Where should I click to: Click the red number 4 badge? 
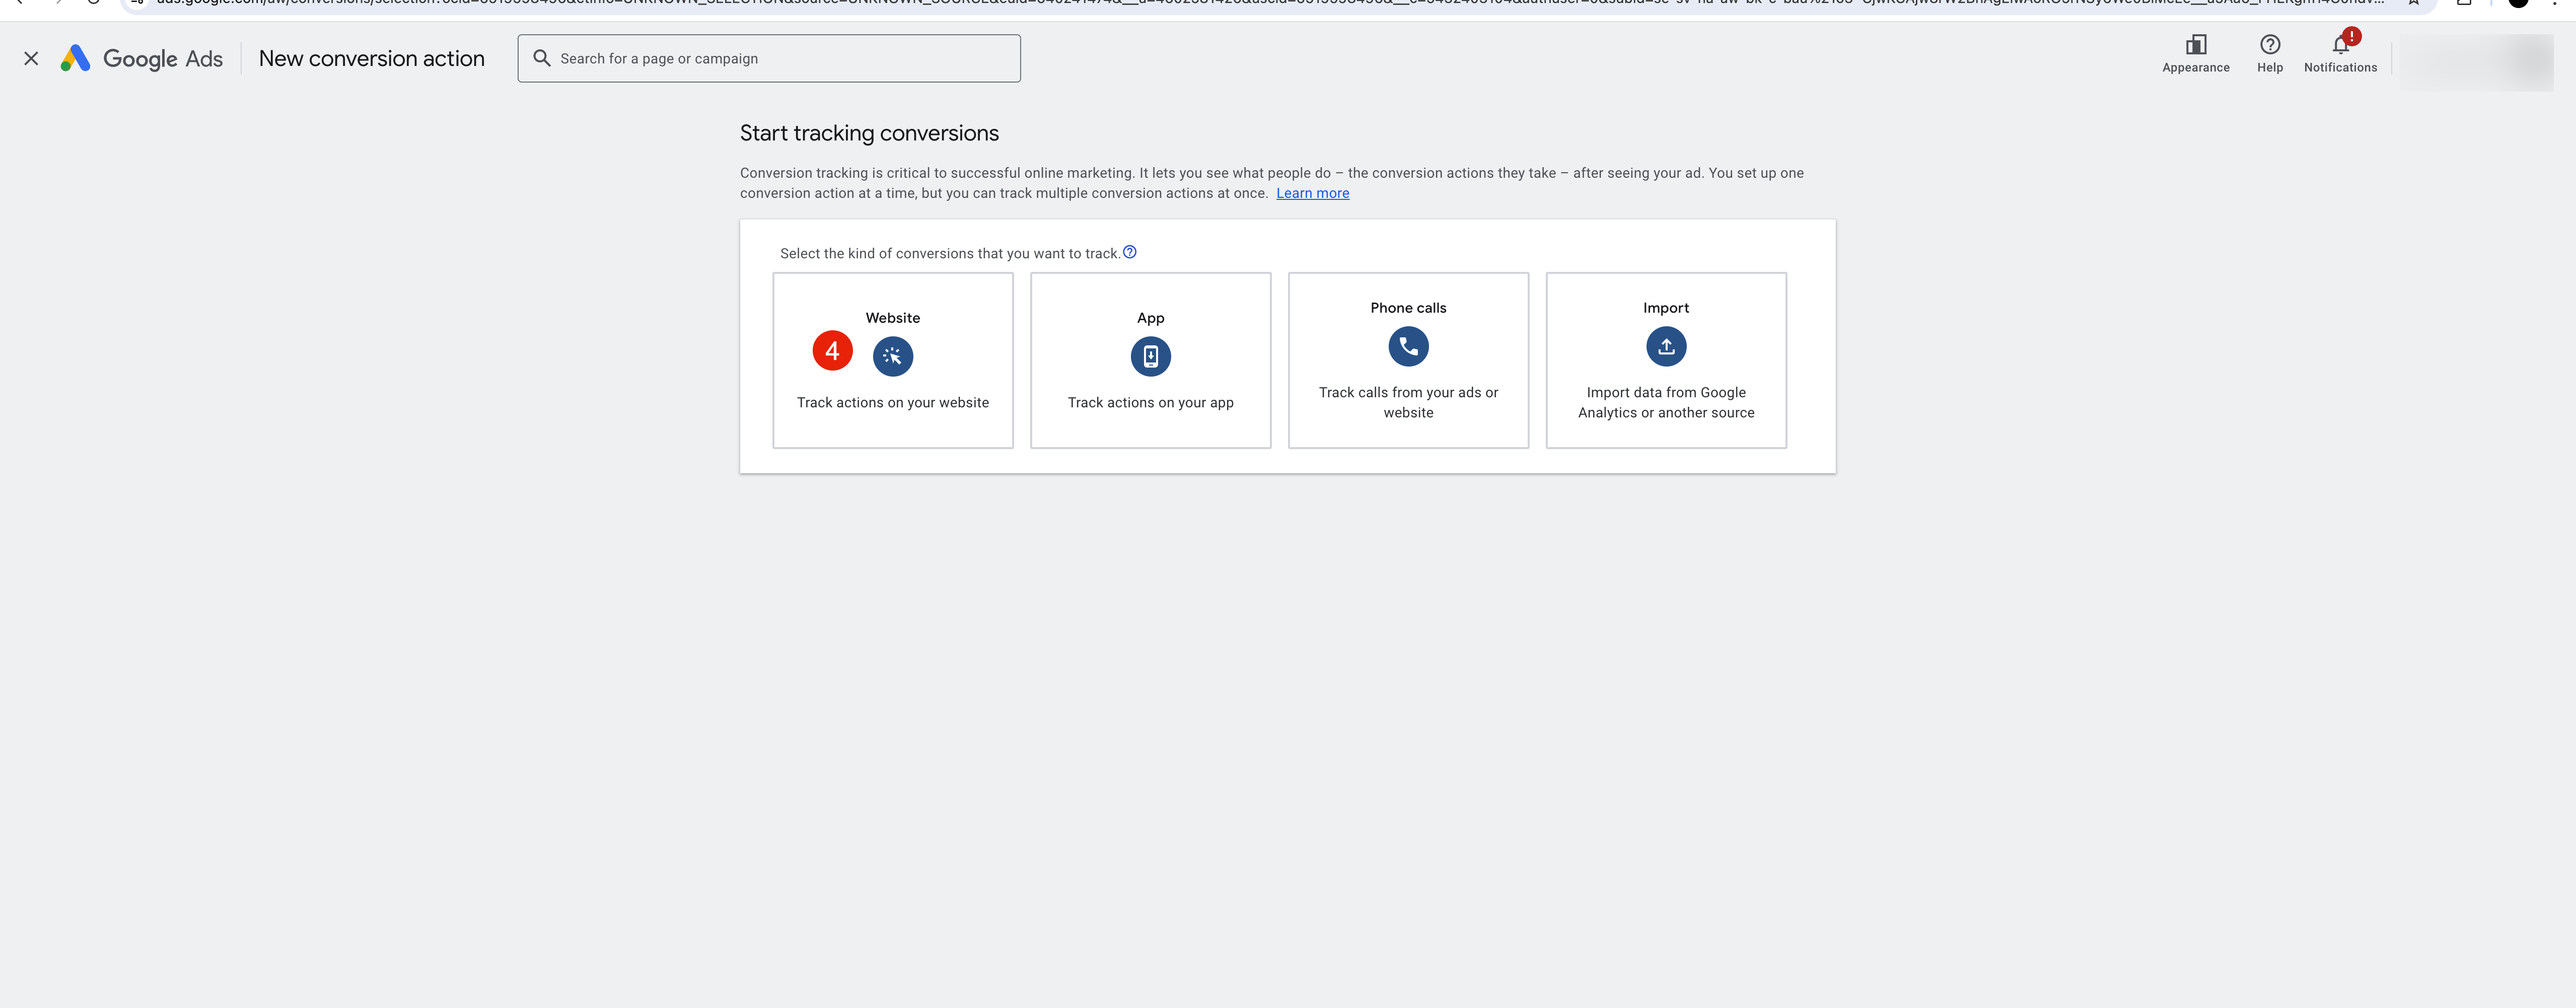click(832, 351)
